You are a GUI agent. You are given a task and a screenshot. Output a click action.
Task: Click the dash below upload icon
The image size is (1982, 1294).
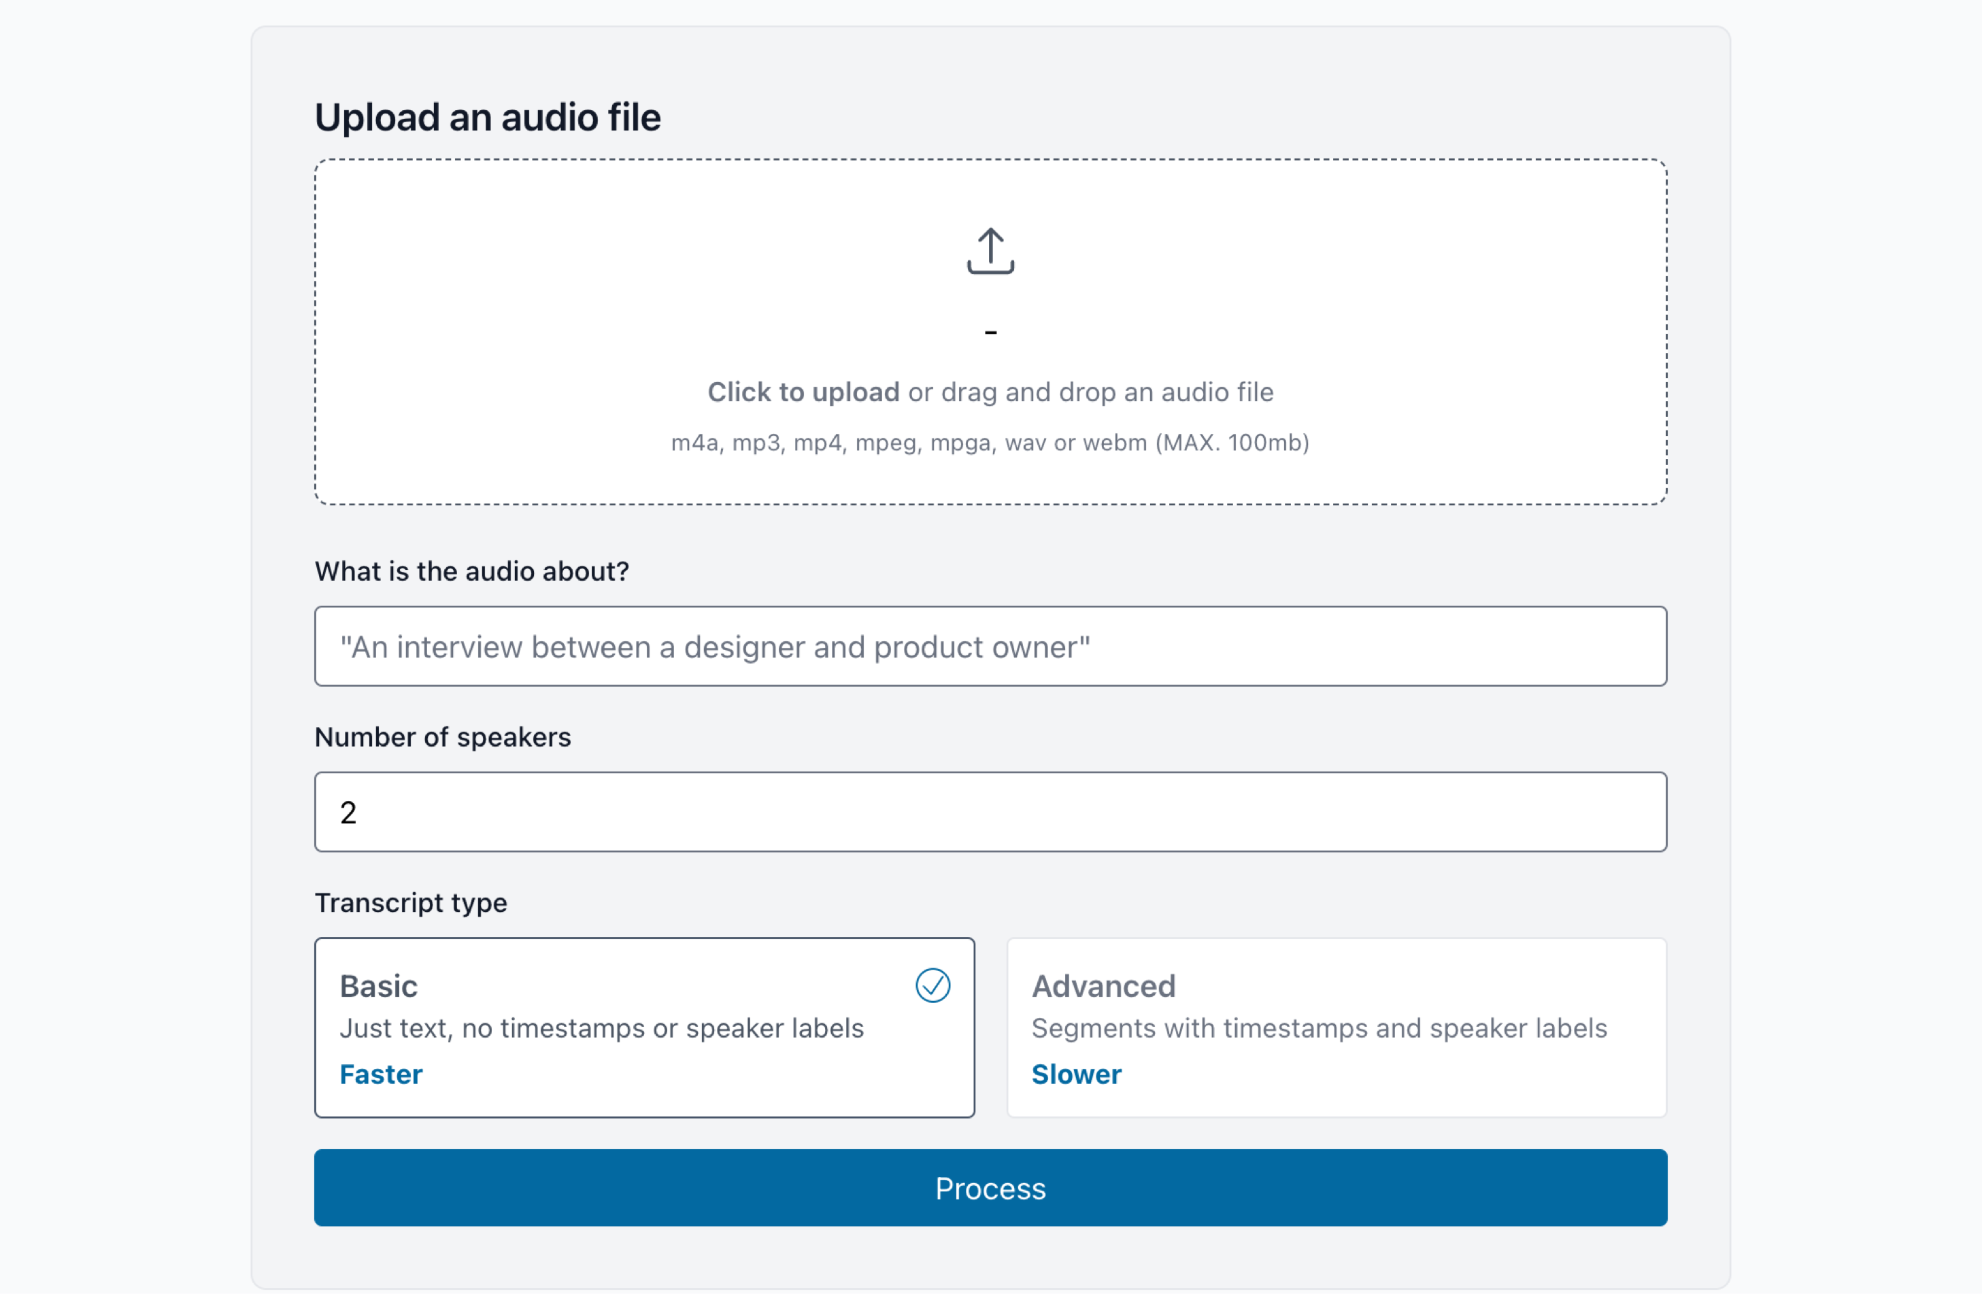990,333
